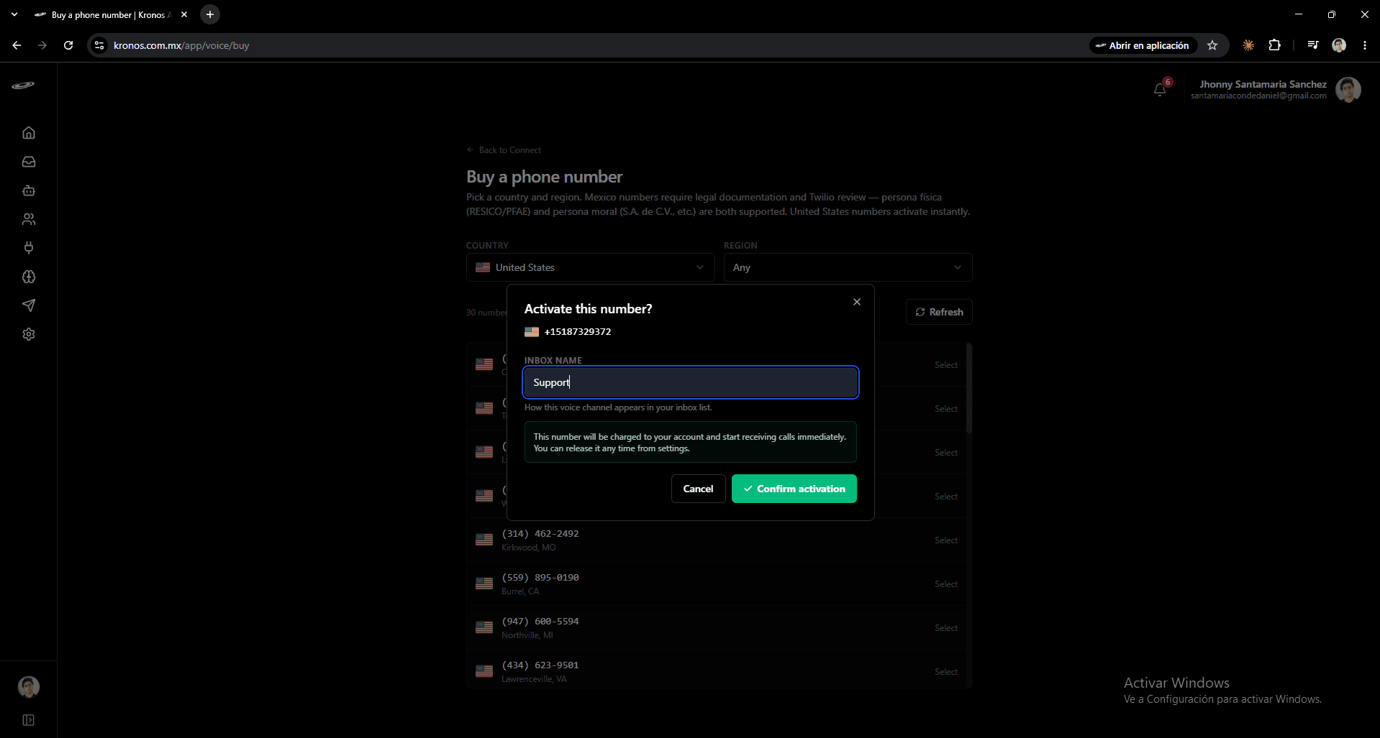The image size is (1380, 738).
Task: Click the Lawrenceville, VA location text
Action: click(x=534, y=679)
